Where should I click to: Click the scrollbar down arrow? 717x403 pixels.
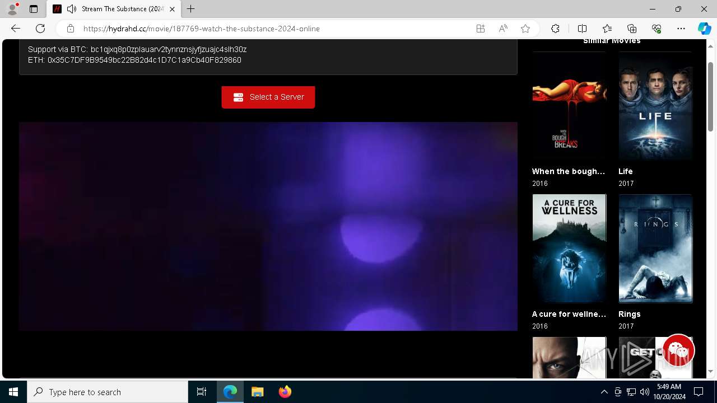tap(710, 371)
